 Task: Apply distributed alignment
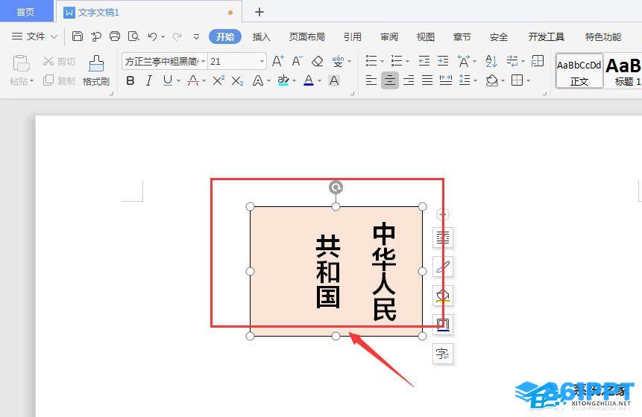[446, 80]
